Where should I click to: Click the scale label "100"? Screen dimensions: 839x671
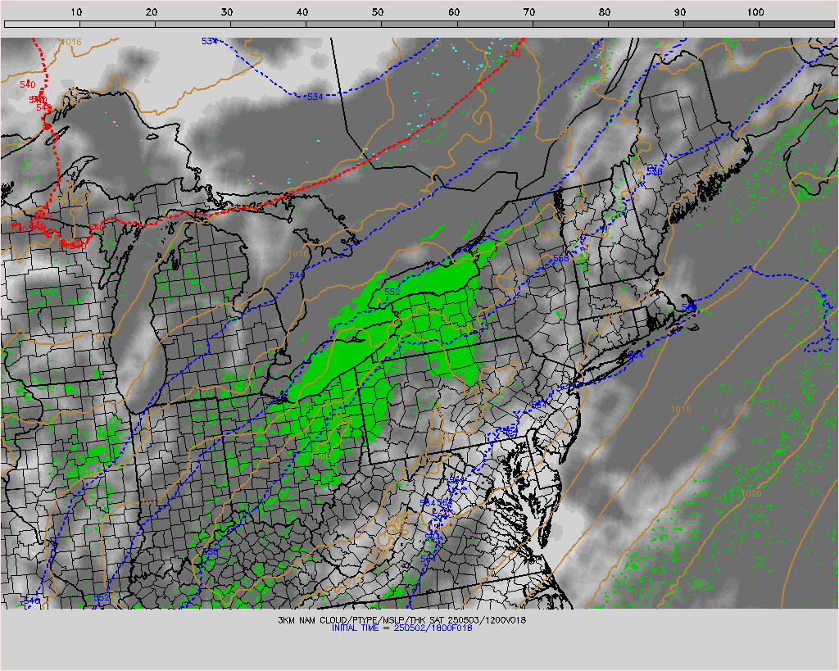(755, 11)
